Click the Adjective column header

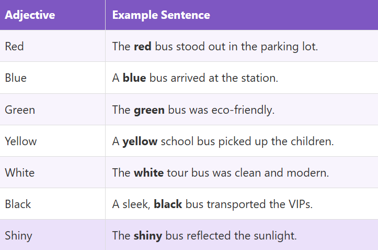point(30,15)
